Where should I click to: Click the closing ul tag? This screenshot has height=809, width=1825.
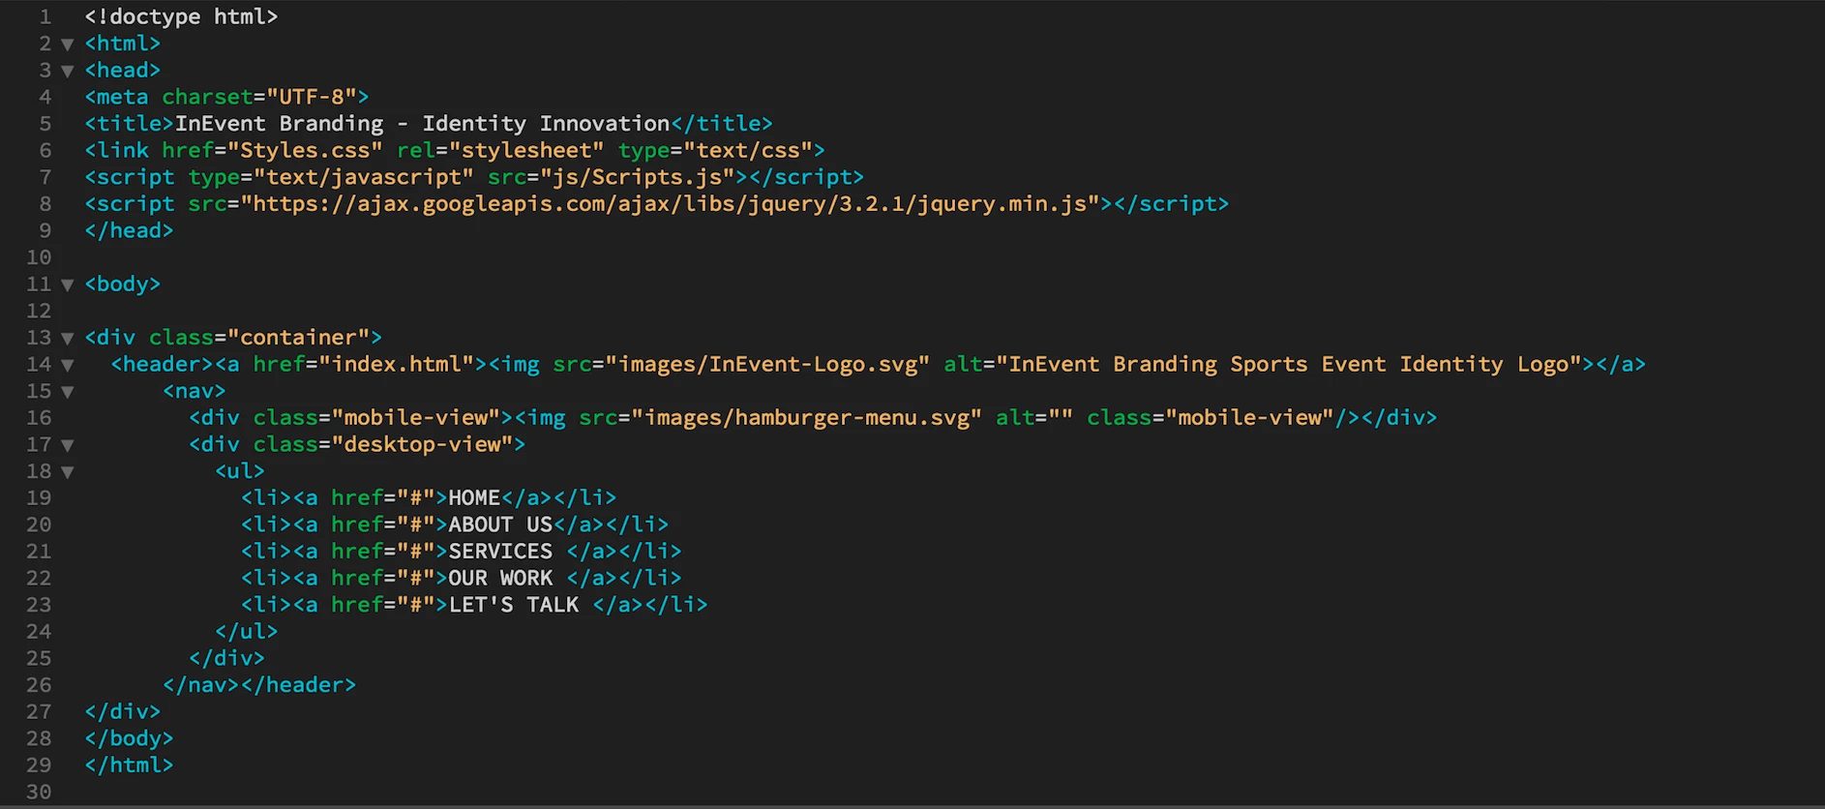246,631
